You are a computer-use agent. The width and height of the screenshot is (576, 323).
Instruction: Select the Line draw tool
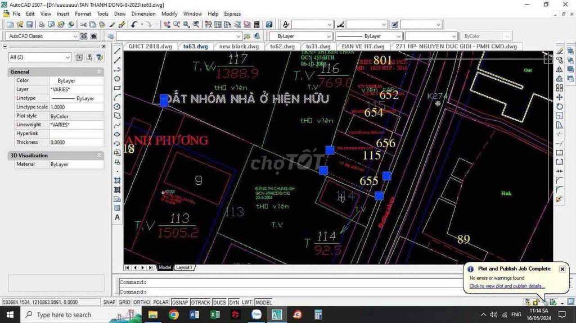[x=117, y=51]
